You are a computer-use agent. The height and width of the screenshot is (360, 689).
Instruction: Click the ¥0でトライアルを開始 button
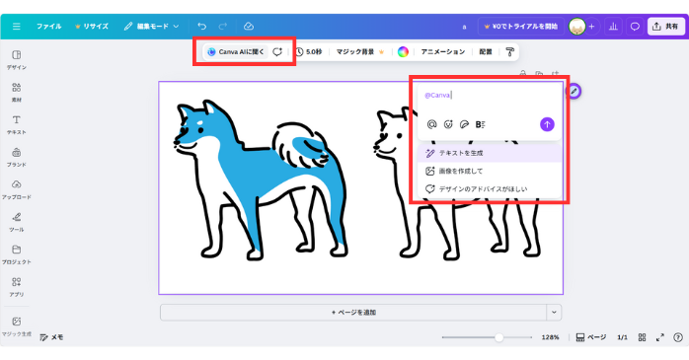(521, 27)
